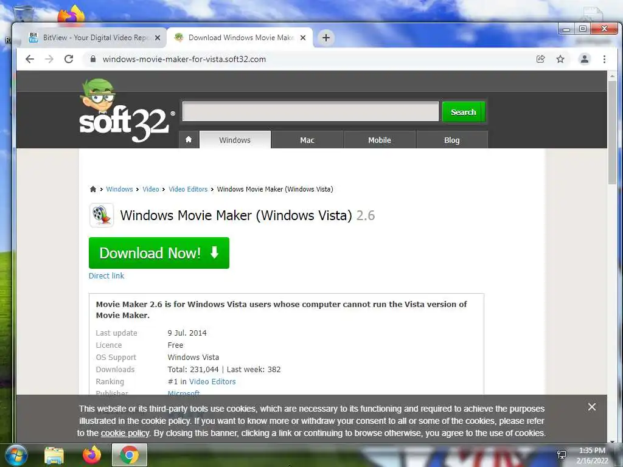The image size is (623, 467).
Task: Follow the Windows breadcrumb link
Action: point(119,189)
